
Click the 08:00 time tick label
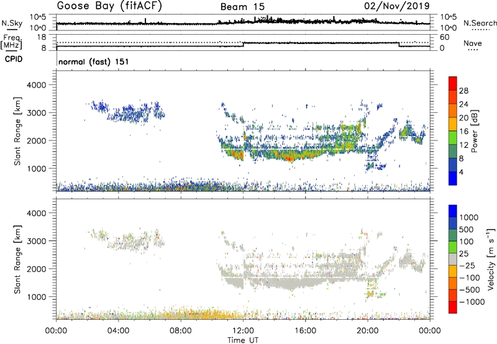[181, 331]
